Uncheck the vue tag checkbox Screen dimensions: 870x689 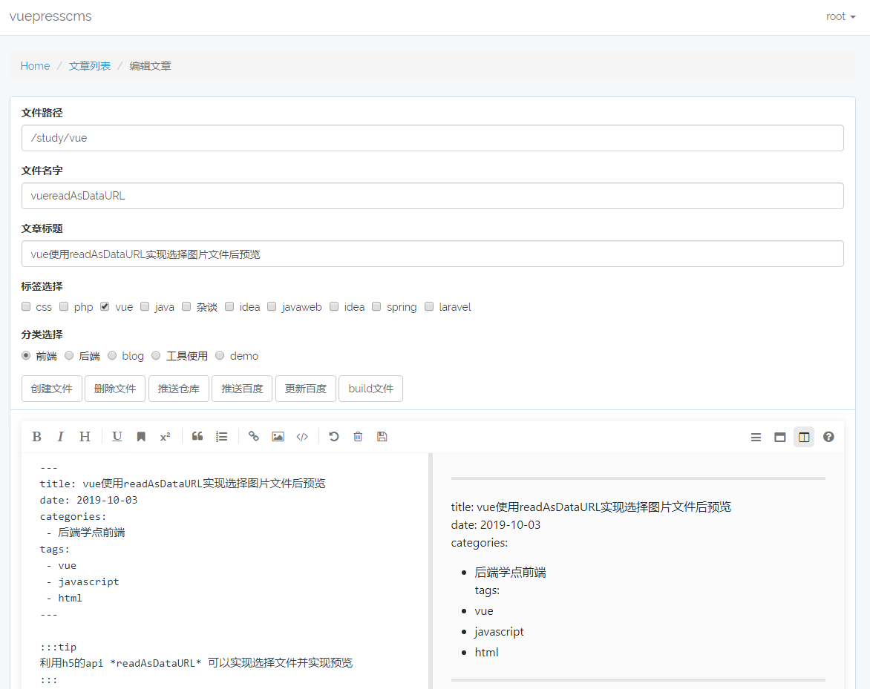pos(105,306)
